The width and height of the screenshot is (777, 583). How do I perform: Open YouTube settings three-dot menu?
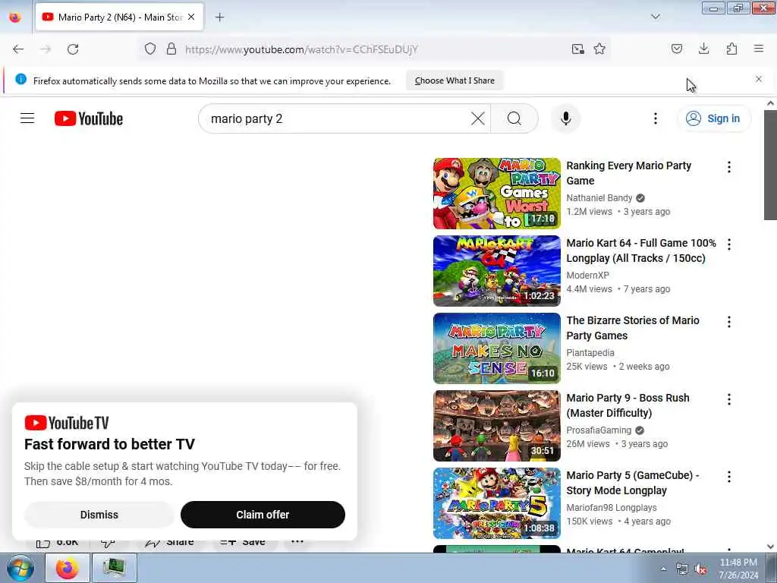click(655, 118)
